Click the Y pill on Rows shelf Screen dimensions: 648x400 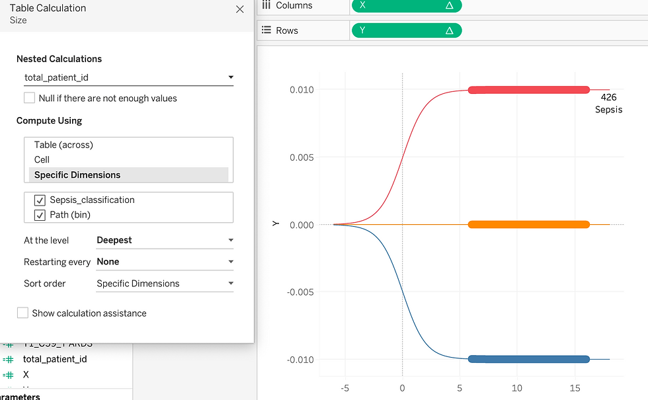click(407, 30)
